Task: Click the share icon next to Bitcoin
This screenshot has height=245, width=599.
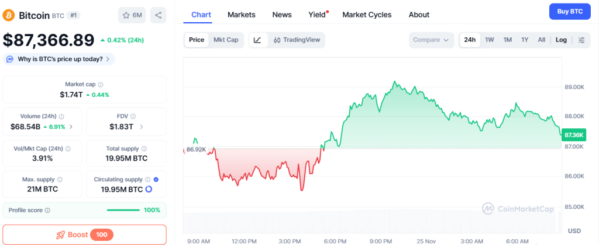Action: tap(158, 15)
